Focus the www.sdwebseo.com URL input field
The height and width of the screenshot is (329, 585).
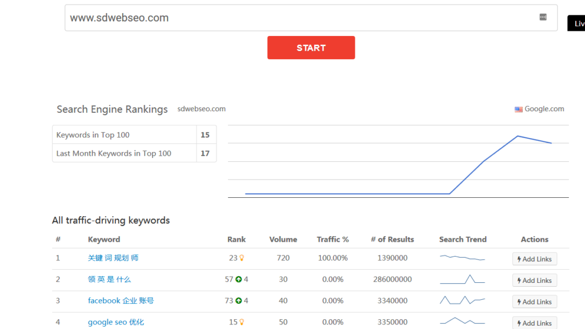[x=297, y=18]
